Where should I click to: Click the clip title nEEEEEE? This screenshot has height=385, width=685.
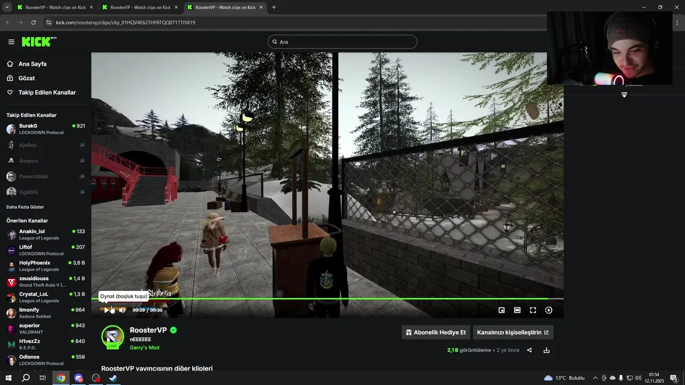[x=140, y=340]
